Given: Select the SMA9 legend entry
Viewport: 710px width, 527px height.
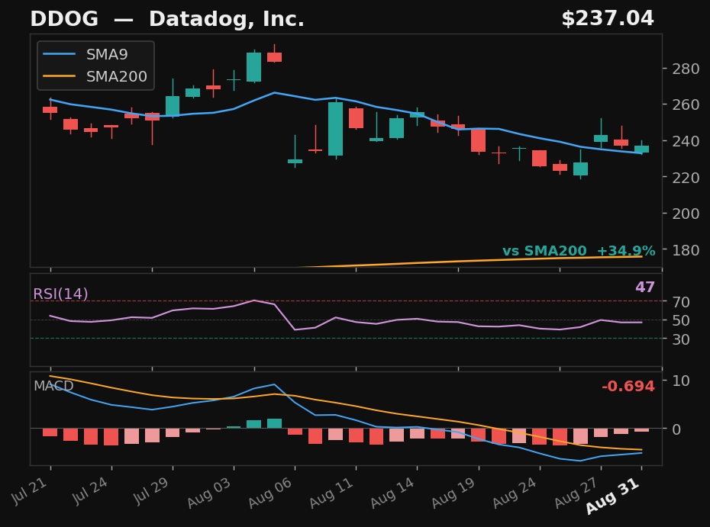Looking at the screenshot, I should click(85, 54).
